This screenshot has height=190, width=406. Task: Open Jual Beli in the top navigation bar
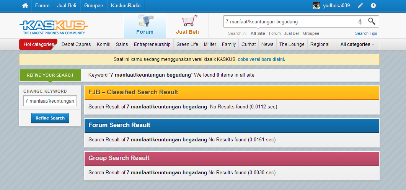pos(67,6)
